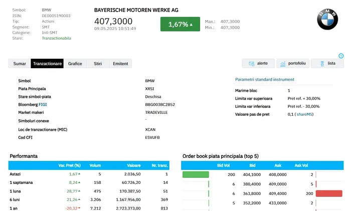Click the Valoare column header

tap(134, 165)
